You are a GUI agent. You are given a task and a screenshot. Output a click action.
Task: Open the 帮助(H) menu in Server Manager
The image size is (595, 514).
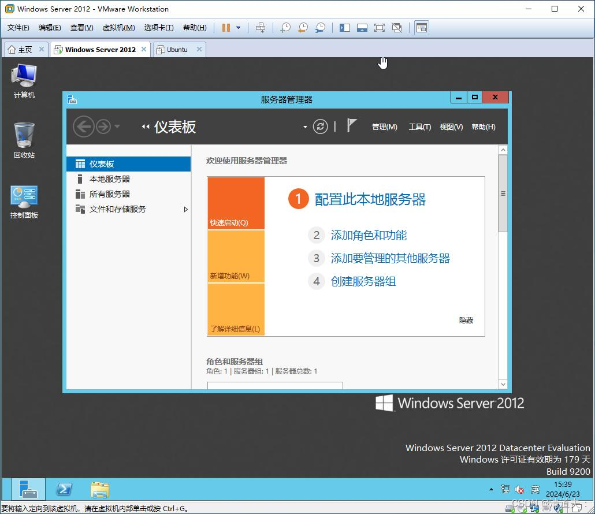[x=484, y=127]
